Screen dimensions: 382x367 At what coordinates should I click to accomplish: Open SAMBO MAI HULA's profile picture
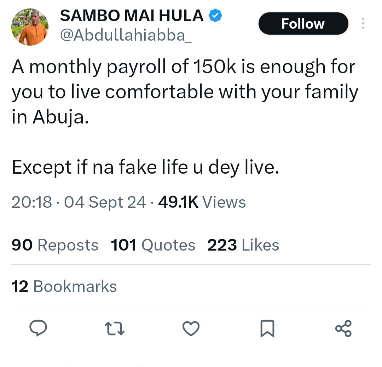click(x=30, y=27)
